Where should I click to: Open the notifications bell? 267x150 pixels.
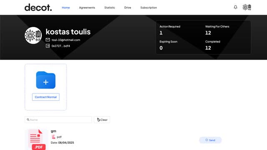(235, 7)
